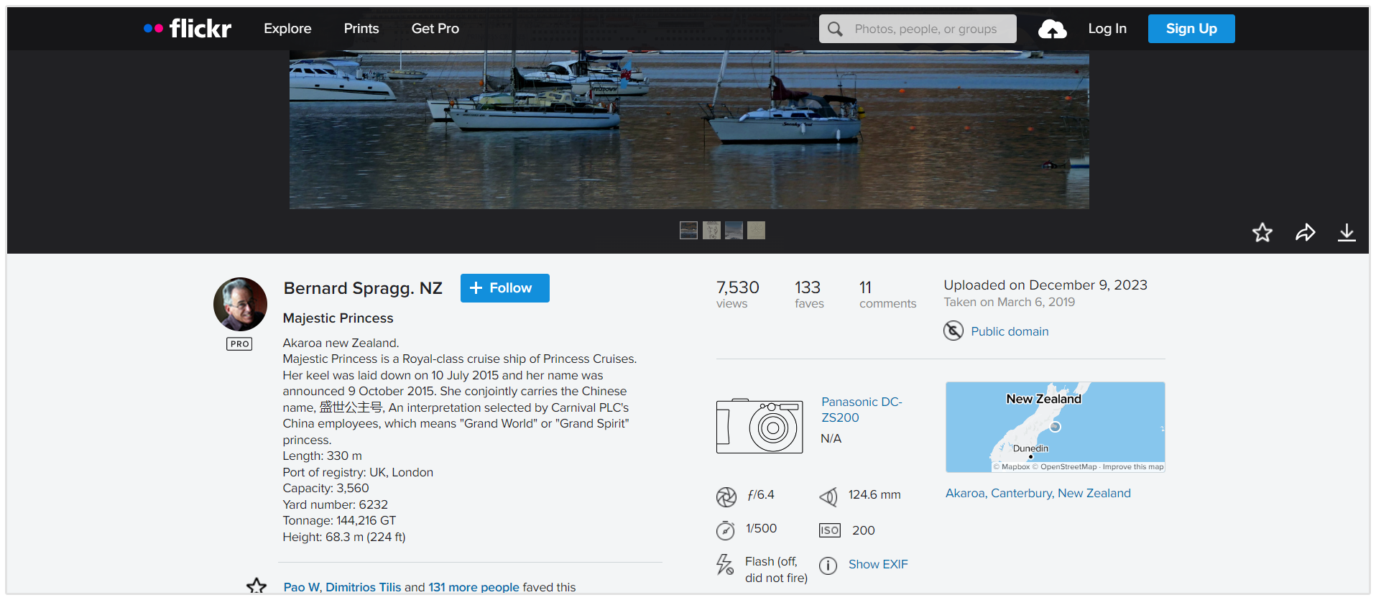This screenshot has height=600, width=1376.
Task: Select the first thumbnail in photo strip
Action: 688,231
